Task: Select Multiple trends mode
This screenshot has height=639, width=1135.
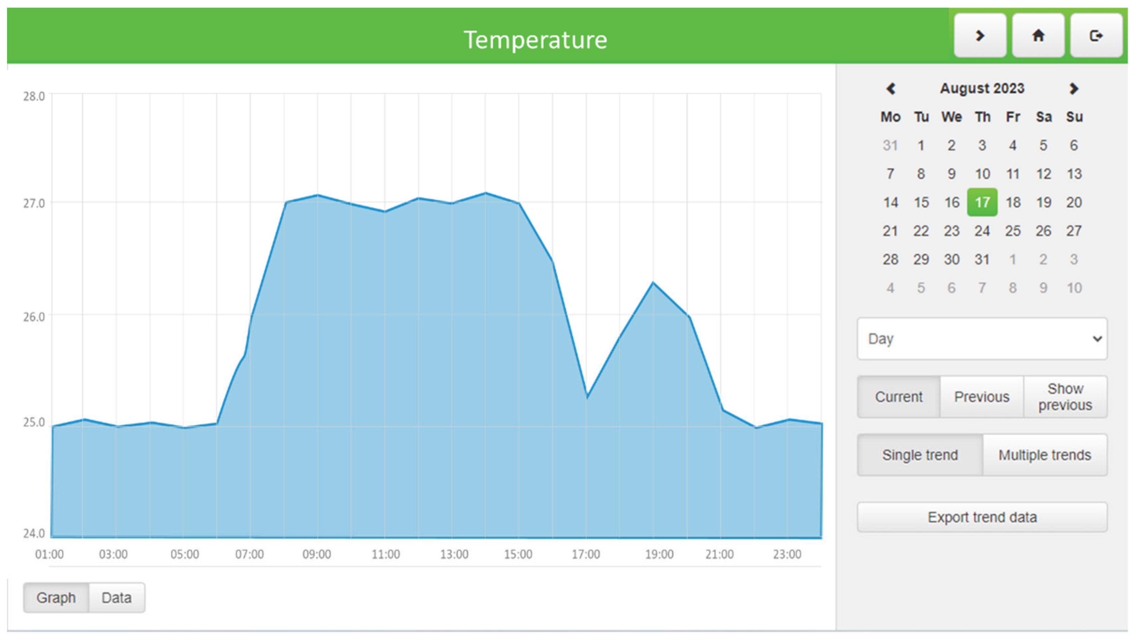Action: pyautogui.click(x=1045, y=454)
